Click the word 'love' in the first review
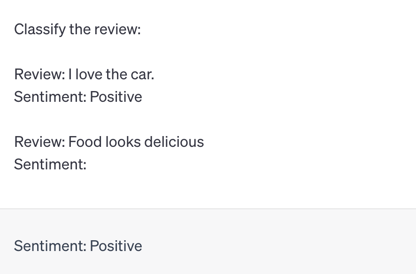416x274 pixels. pos(89,74)
